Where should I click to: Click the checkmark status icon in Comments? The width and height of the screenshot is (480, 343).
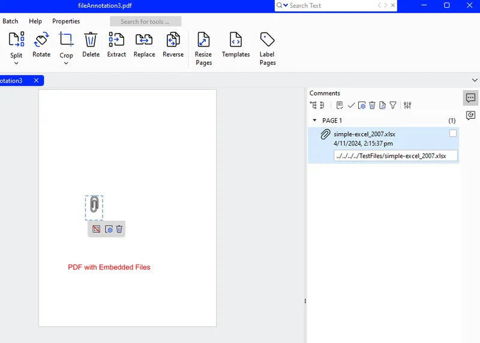pyautogui.click(x=351, y=106)
